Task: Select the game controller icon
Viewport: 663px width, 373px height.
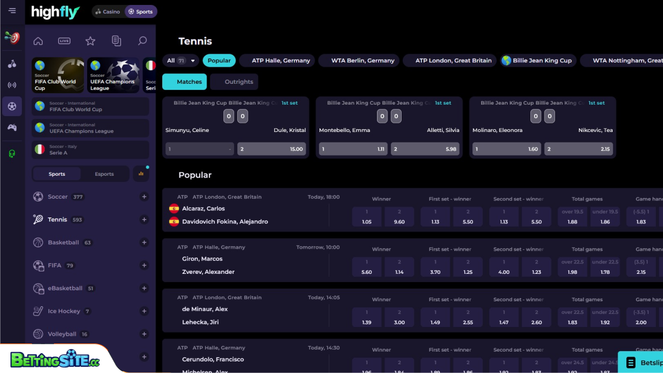Action: pyautogui.click(x=12, y=128)
